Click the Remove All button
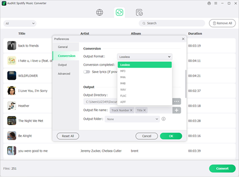This screenshot has width=239, height=177. 222,23
